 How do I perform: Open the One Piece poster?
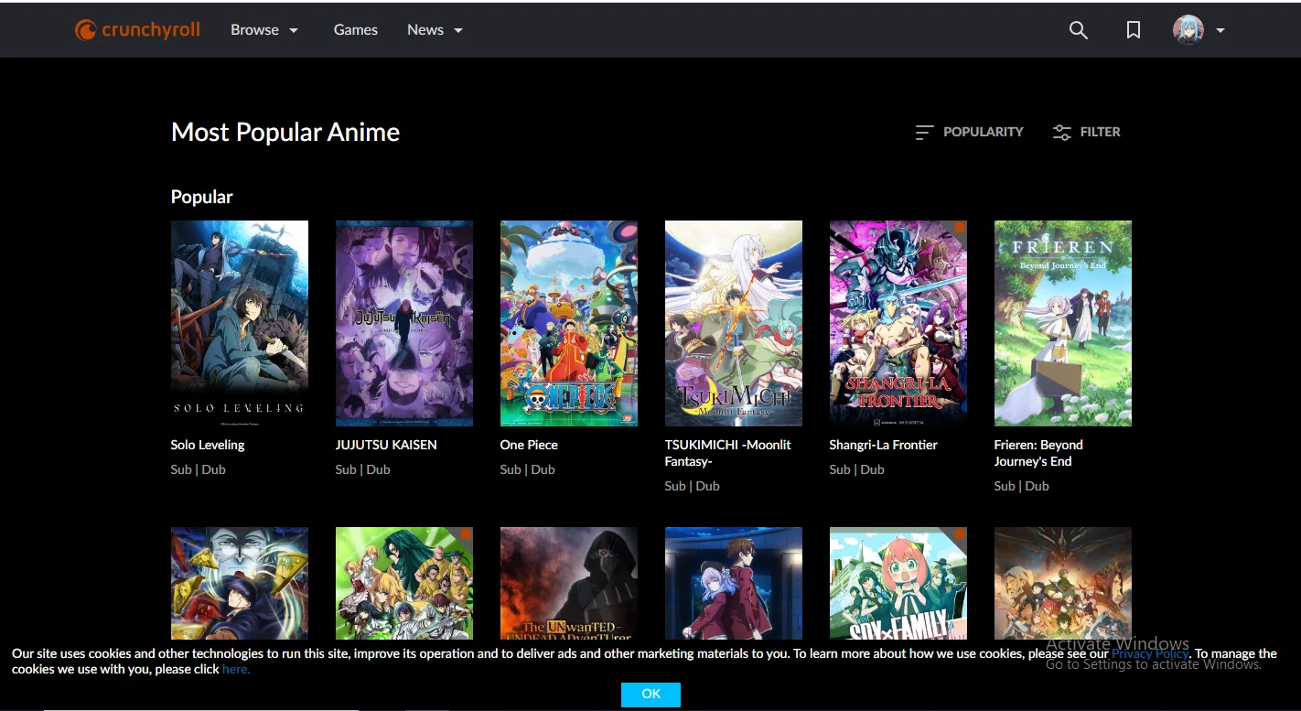569,323
